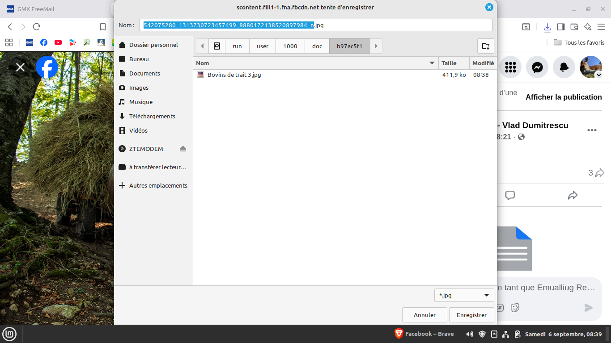Open the Linux Mint start menu
The height and width of the screenshot is (343, 611).
[x=9, y=334]
